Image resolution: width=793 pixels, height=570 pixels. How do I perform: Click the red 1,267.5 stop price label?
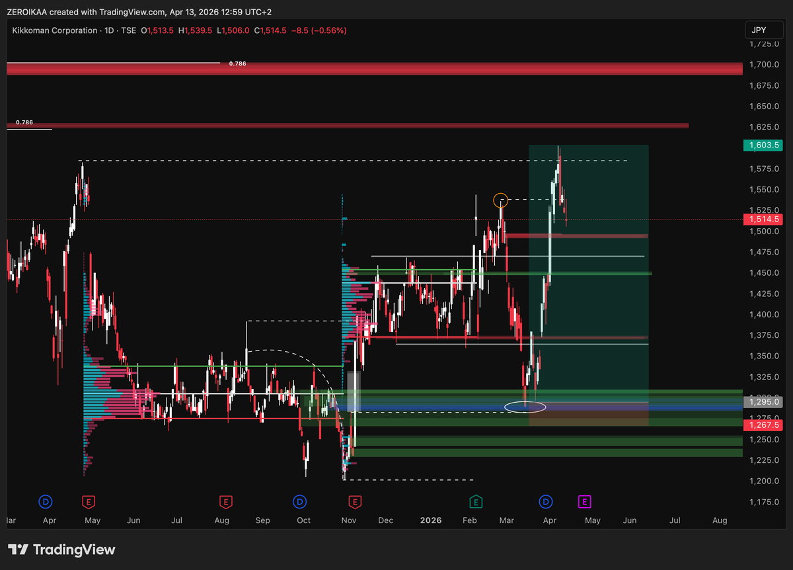[x=763, y=425]
